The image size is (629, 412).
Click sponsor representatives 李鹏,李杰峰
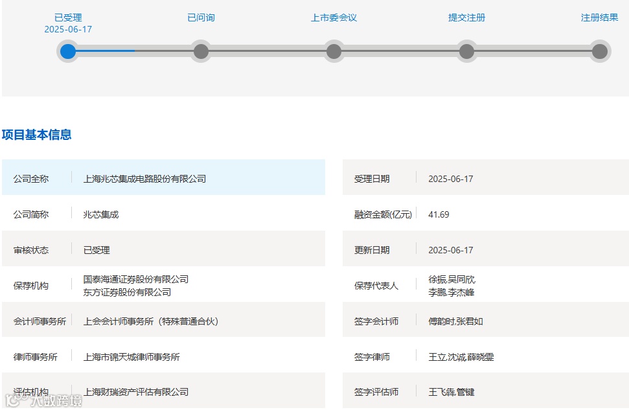[452, 292]
